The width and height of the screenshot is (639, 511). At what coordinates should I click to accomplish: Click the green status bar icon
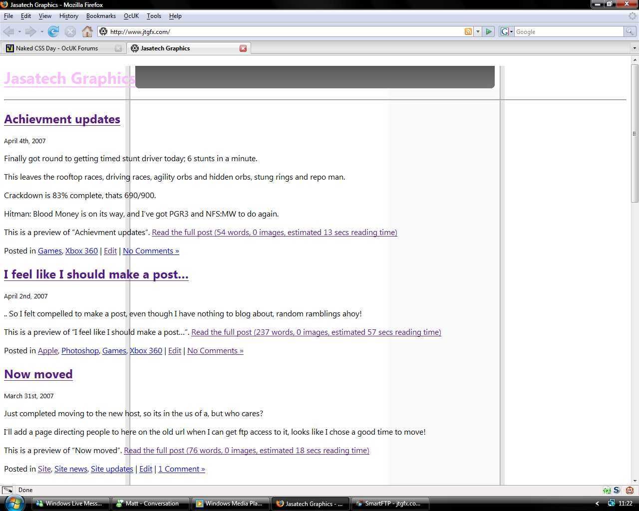[x=607, y=490]
